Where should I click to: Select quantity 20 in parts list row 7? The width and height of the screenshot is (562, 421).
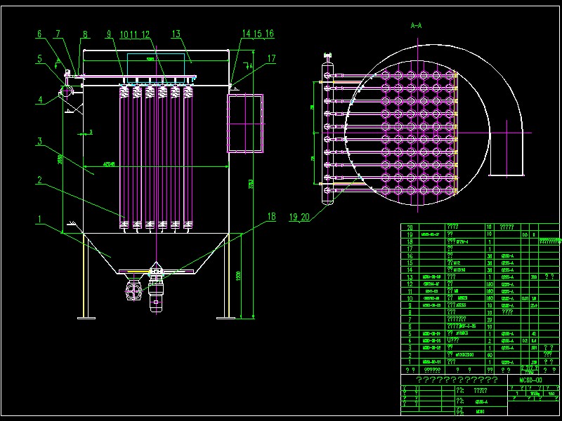(x=490, y=320)
